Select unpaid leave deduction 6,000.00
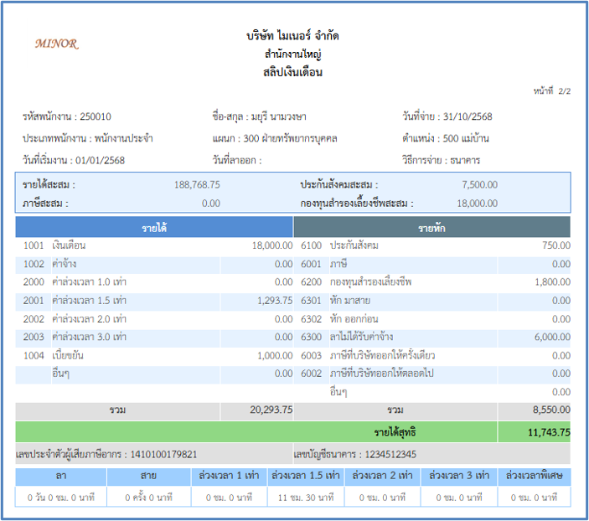589x521 pixels. [553, 337]
